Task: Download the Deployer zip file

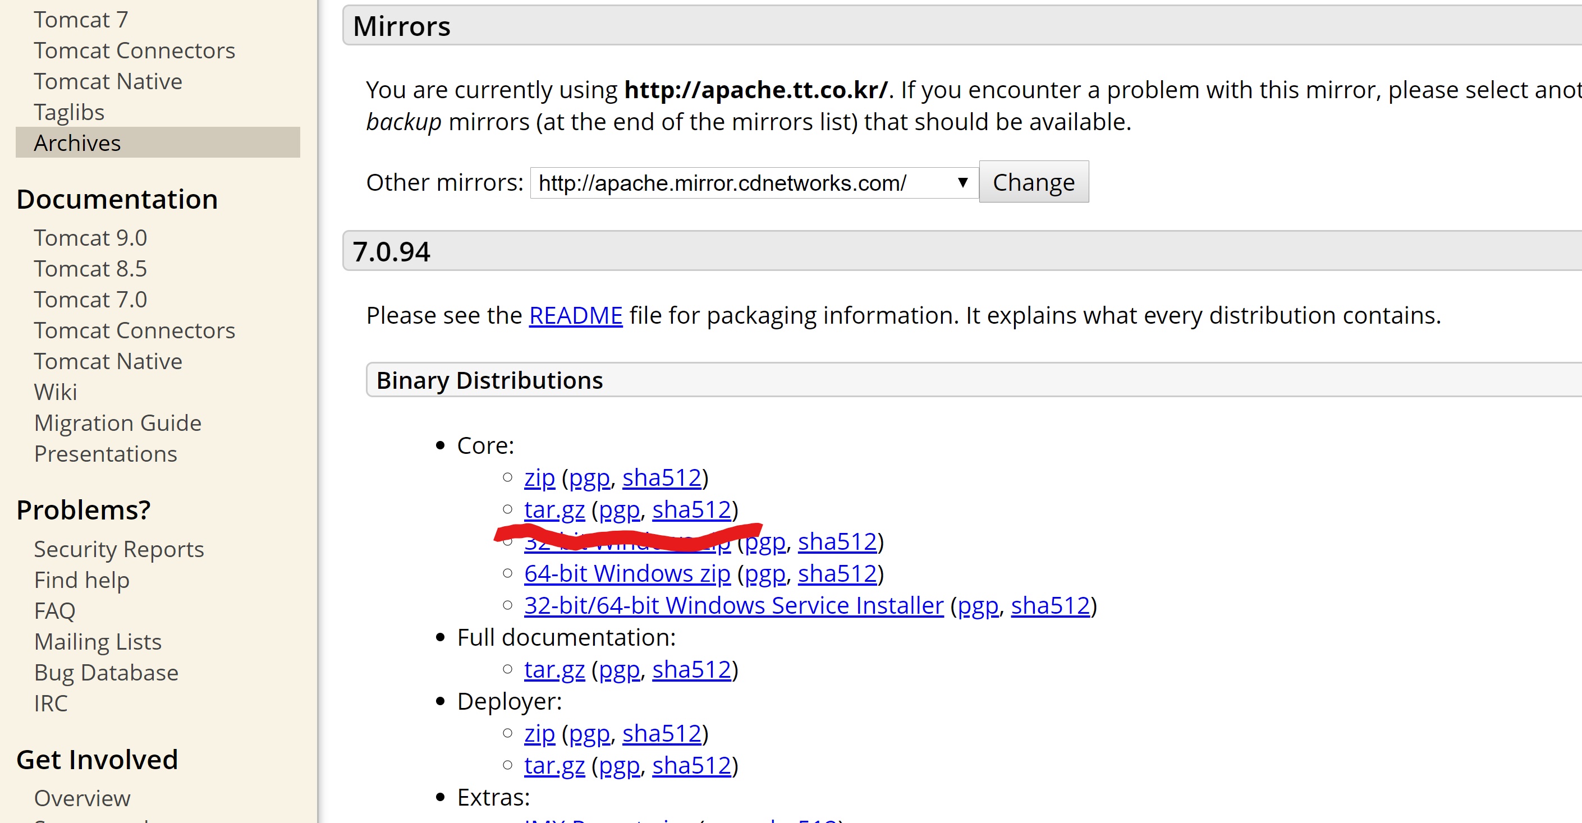Action: click(539, 733)
